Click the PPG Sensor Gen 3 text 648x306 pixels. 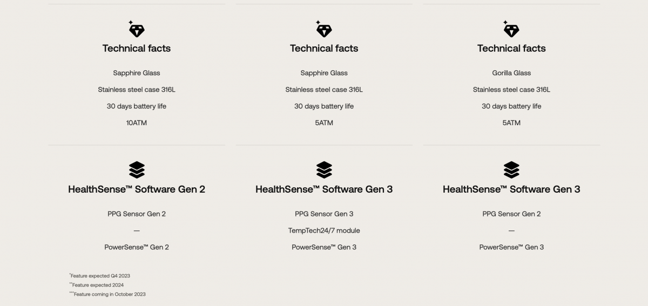(x=324, y=214)
